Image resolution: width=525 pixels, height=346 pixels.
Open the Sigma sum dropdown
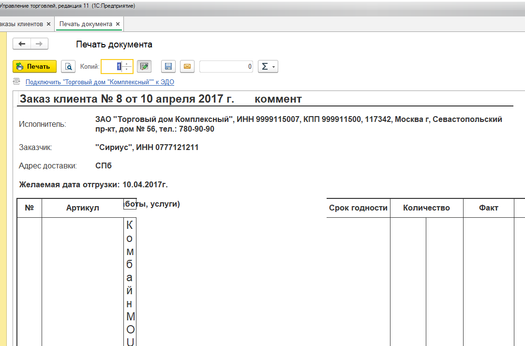click(x=268, y=66)
